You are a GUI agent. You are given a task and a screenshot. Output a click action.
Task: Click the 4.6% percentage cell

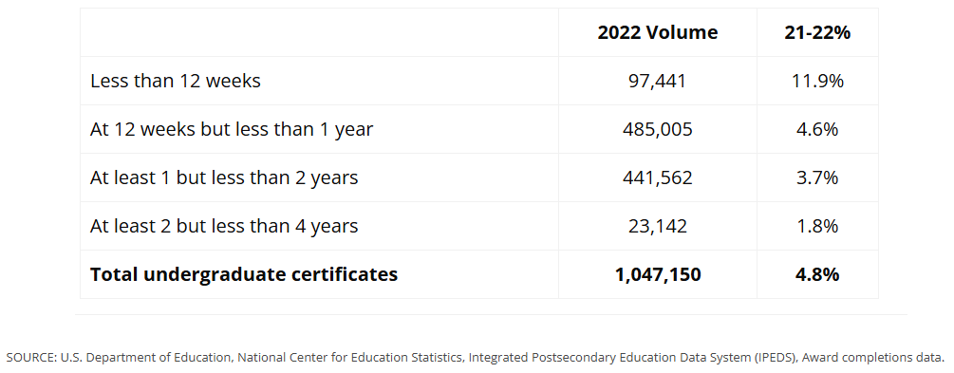point(817,129)
